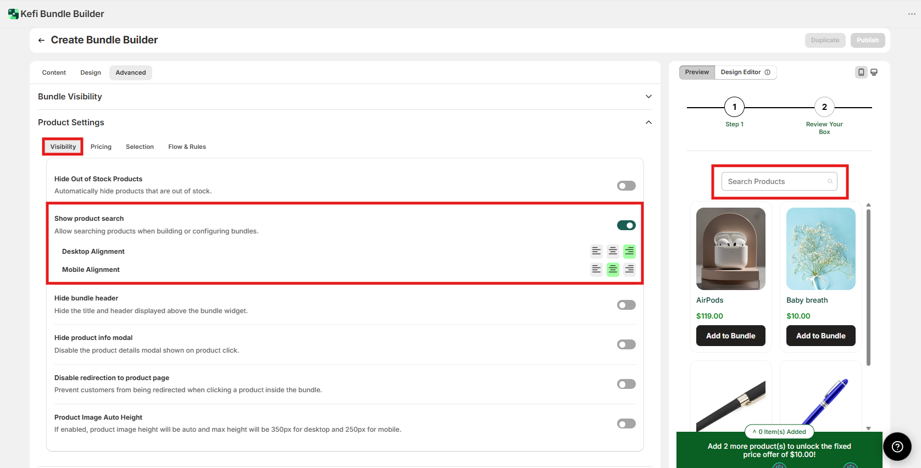Click the black pen product image
The height and width of the screenshot is (468, 921).
point(731,404)
